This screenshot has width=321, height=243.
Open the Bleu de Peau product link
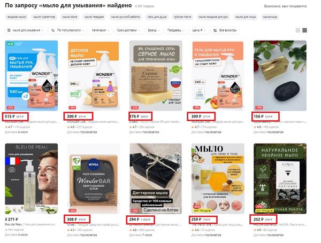pyautogui.click(x=13, y=224)
